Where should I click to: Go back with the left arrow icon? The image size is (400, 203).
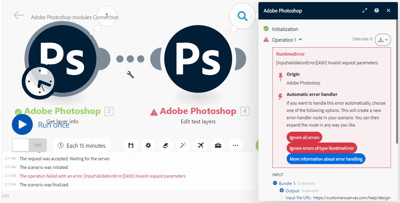point(18,15)
